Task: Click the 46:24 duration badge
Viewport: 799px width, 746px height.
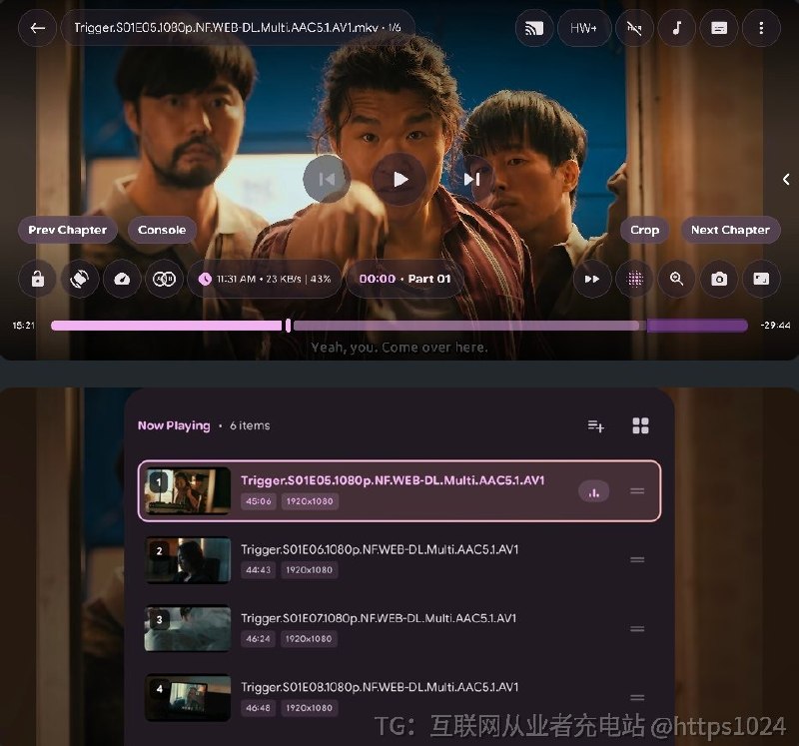Action: pyautogui.click(x=259, y=638)
